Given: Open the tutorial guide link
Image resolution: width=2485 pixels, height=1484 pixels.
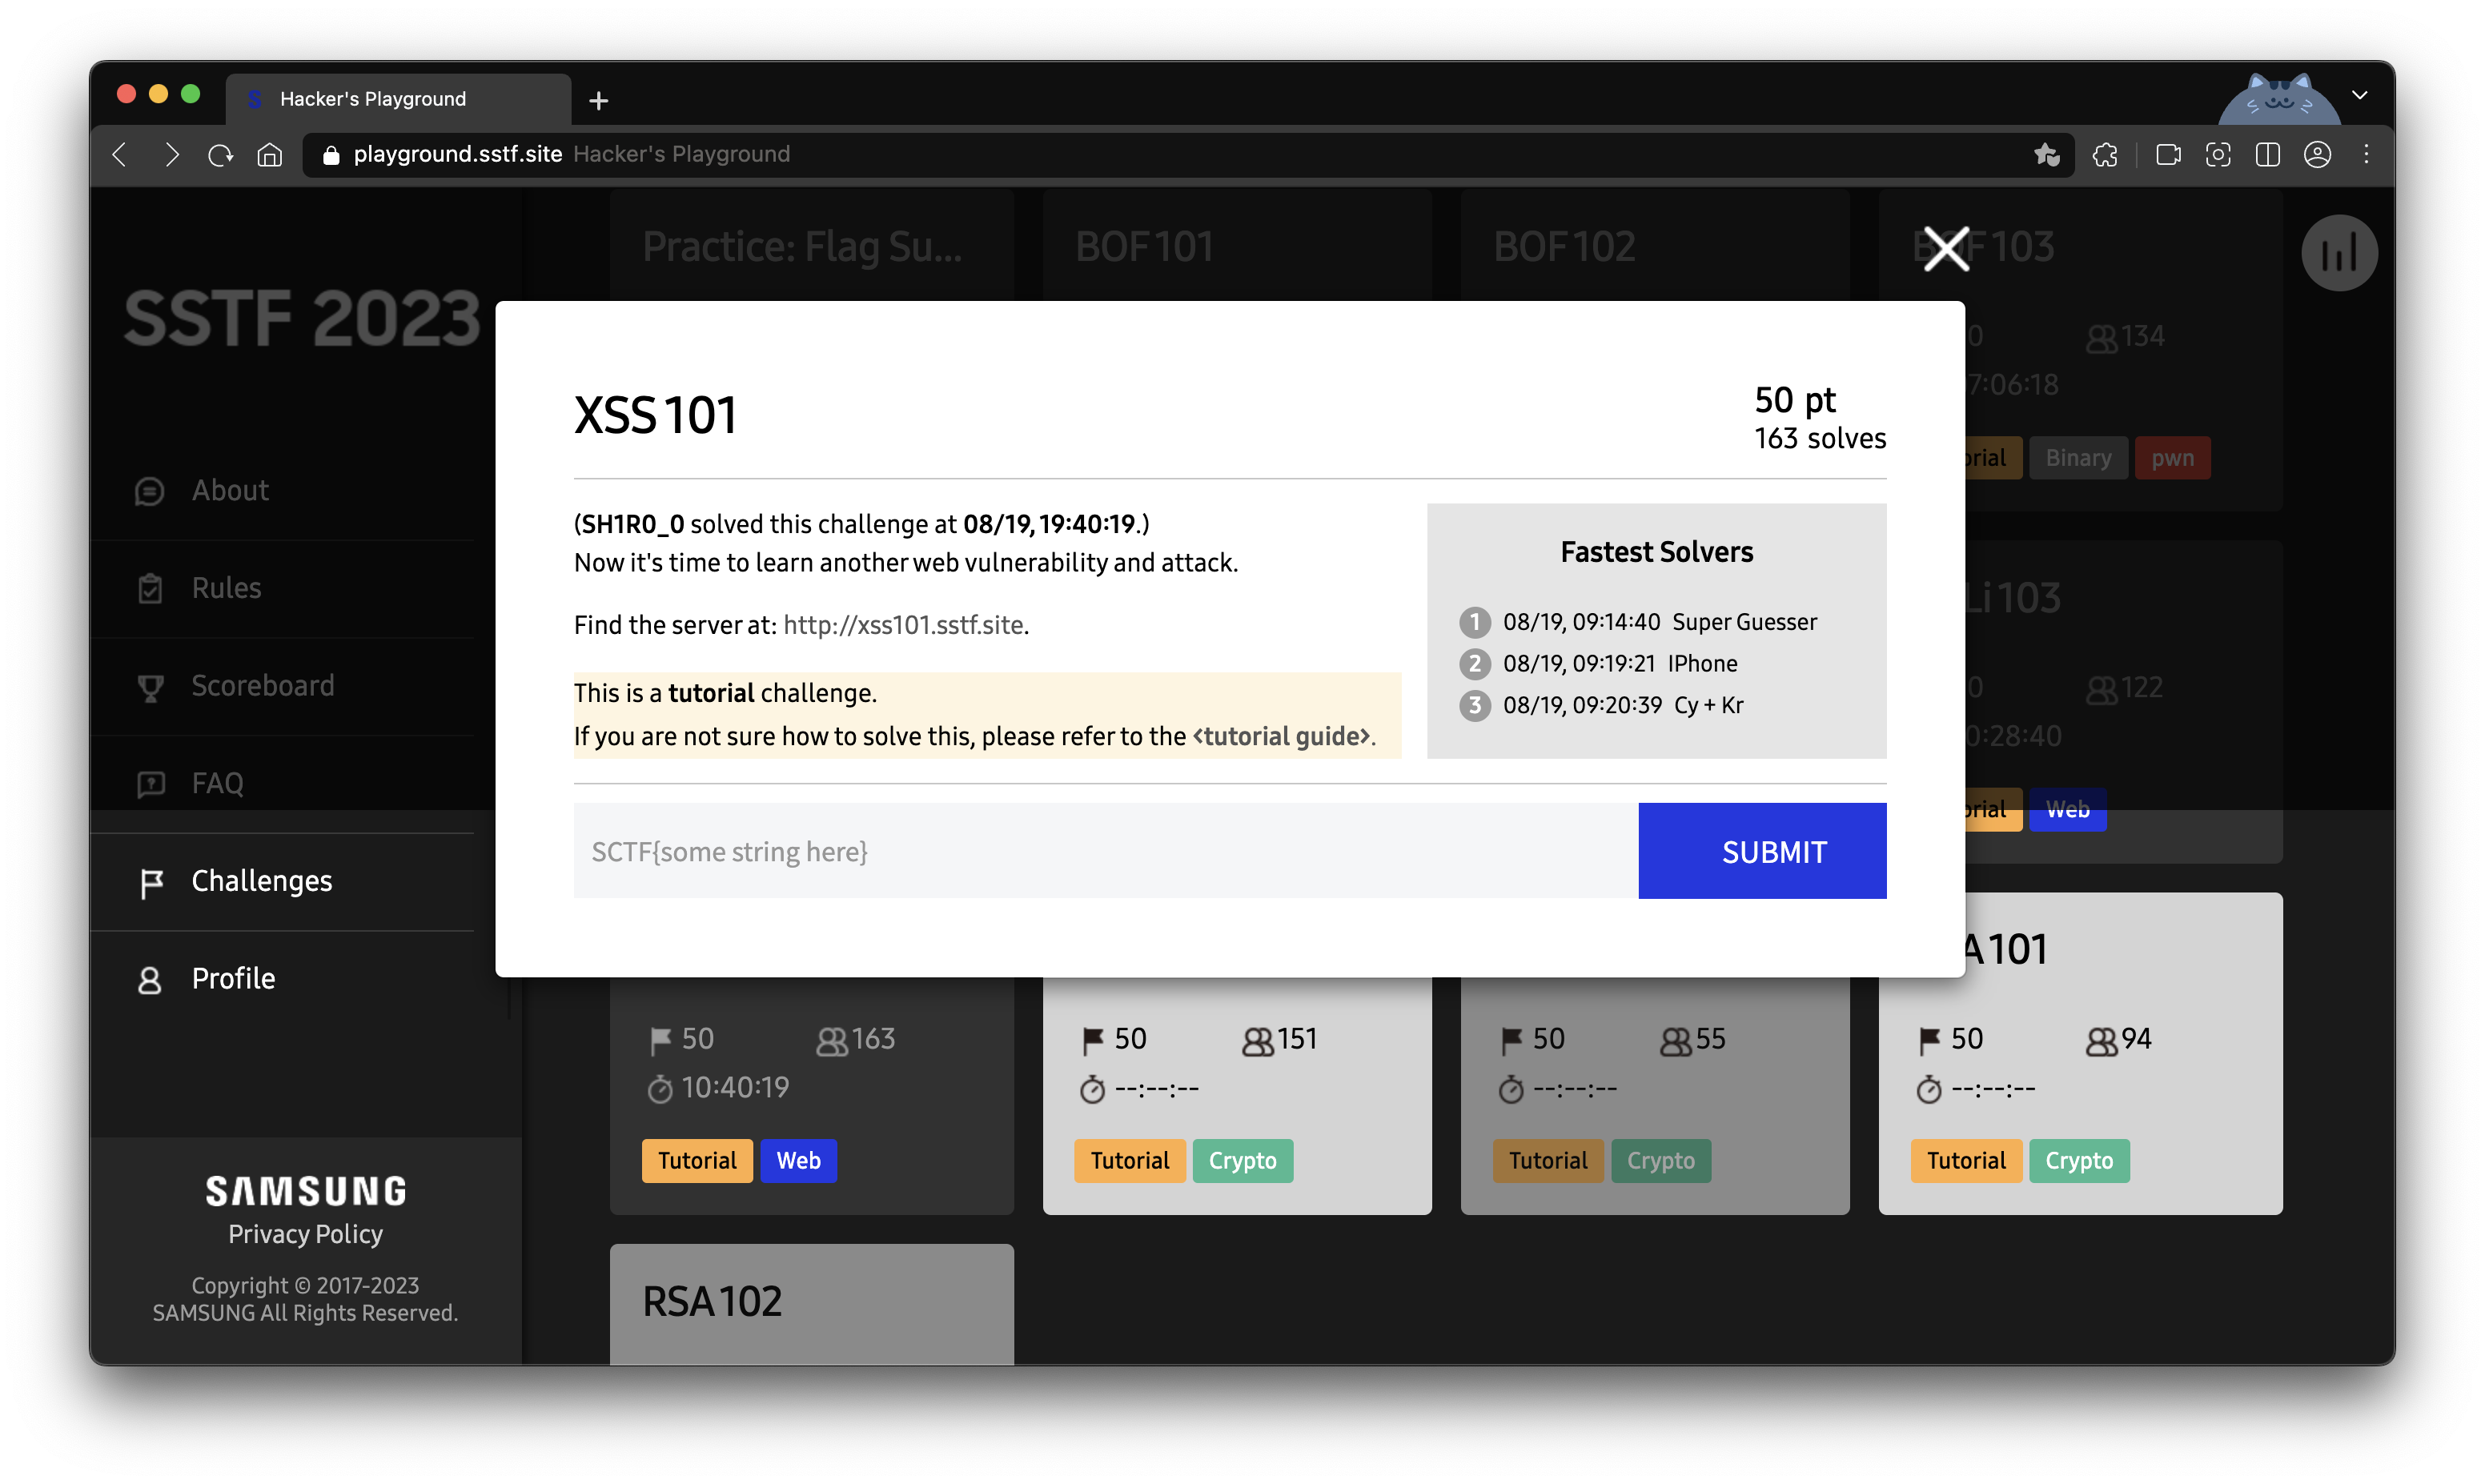Looking at the screenshot, I should click(x=1281, y=736).
